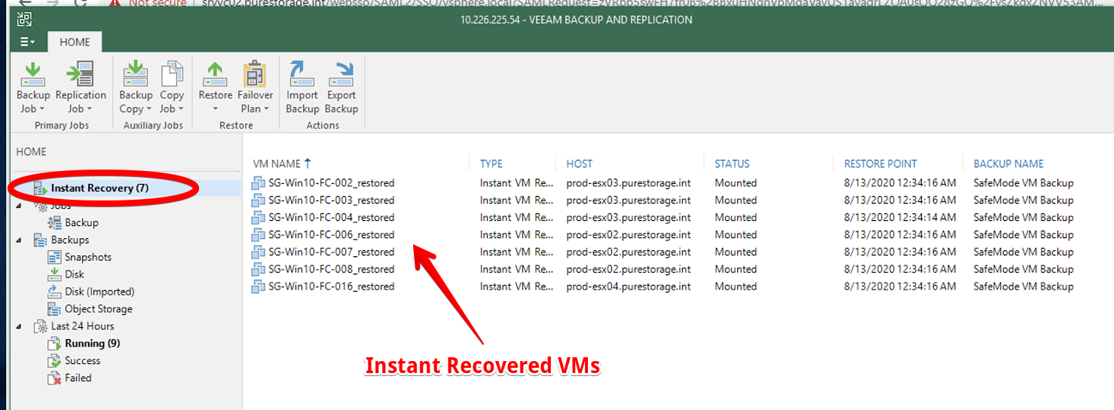Select VM SG-Win10-FC-004_restored

tap(331, 218)
